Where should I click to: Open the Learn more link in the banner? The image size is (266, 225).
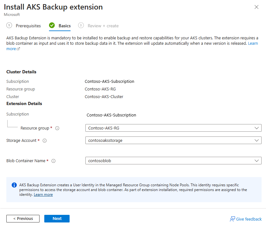click(43, 194)
